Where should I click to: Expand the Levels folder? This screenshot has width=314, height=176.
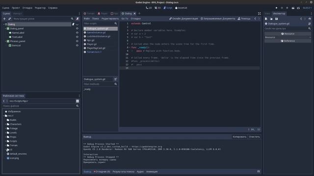click(5, 132)
